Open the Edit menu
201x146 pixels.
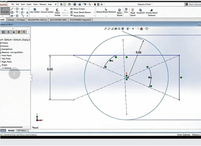(x=17, y=4)
